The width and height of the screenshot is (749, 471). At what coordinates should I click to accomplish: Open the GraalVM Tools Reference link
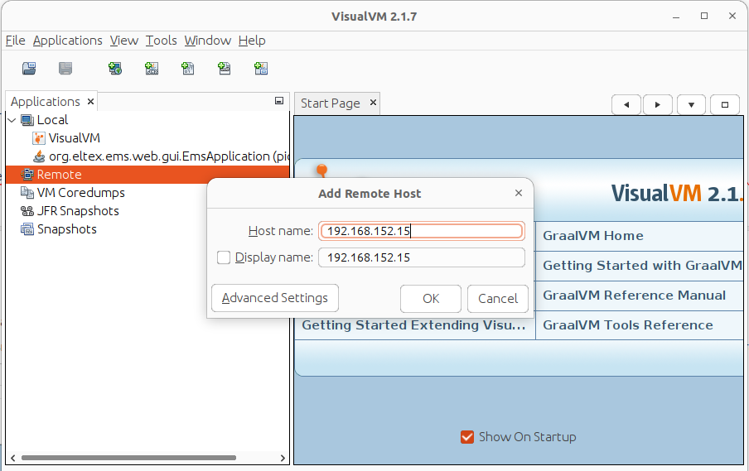(x=628, y=325)
